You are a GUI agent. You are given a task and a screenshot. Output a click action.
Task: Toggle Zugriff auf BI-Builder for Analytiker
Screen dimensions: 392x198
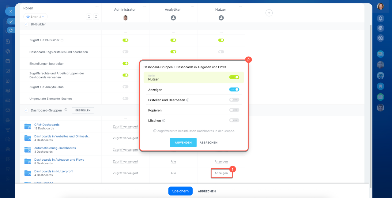pyautogui.click(x=173, y=40)
